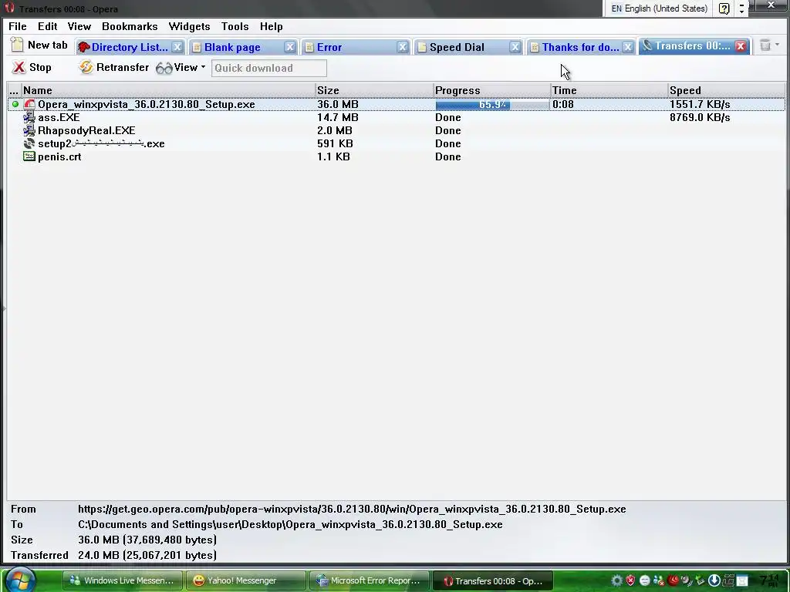Expand the closed tabs trash dropdown arrow
The width and height of the screenshot is (790, 592).
click(x=778, y=45)
